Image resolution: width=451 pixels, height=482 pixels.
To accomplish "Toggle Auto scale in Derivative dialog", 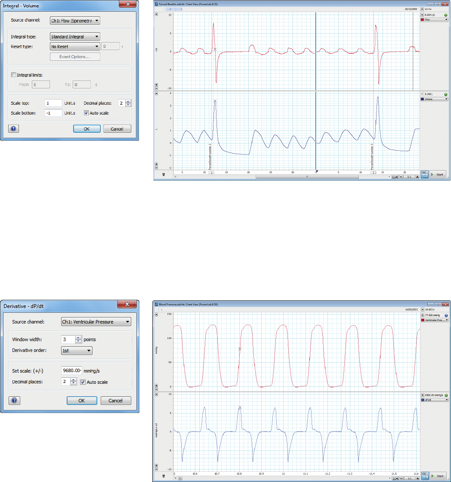I will [83, 382].
